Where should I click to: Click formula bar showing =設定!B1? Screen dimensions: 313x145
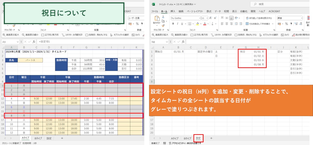coord(90,42)
